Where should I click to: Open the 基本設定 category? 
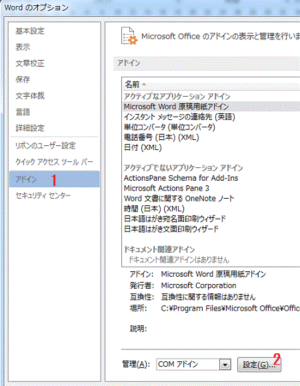[30, 31]
